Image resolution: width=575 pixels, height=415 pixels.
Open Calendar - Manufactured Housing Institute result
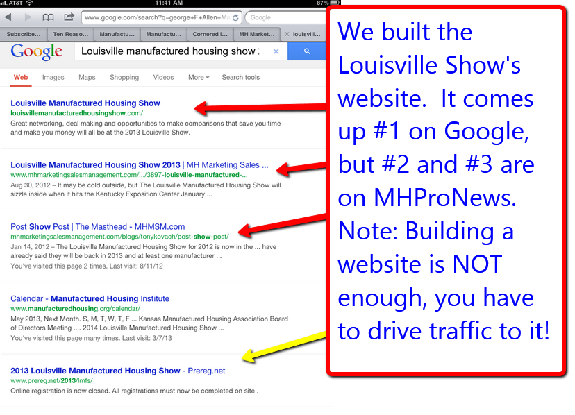tap(90, 299)
